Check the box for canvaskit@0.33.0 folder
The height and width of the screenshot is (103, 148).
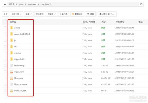point(5,34)
